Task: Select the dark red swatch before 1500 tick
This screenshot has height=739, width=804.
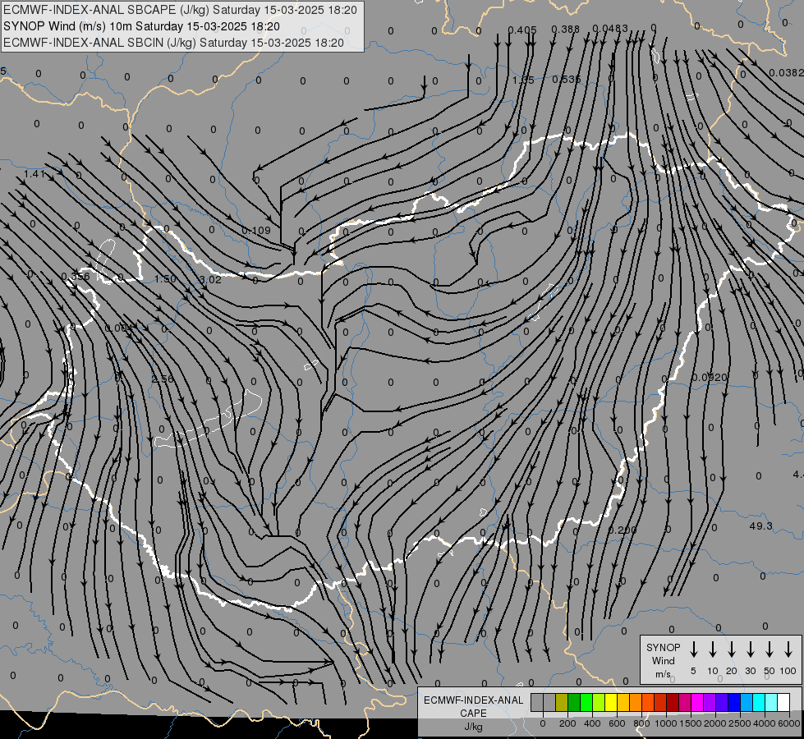Action: tap(673, 702)
